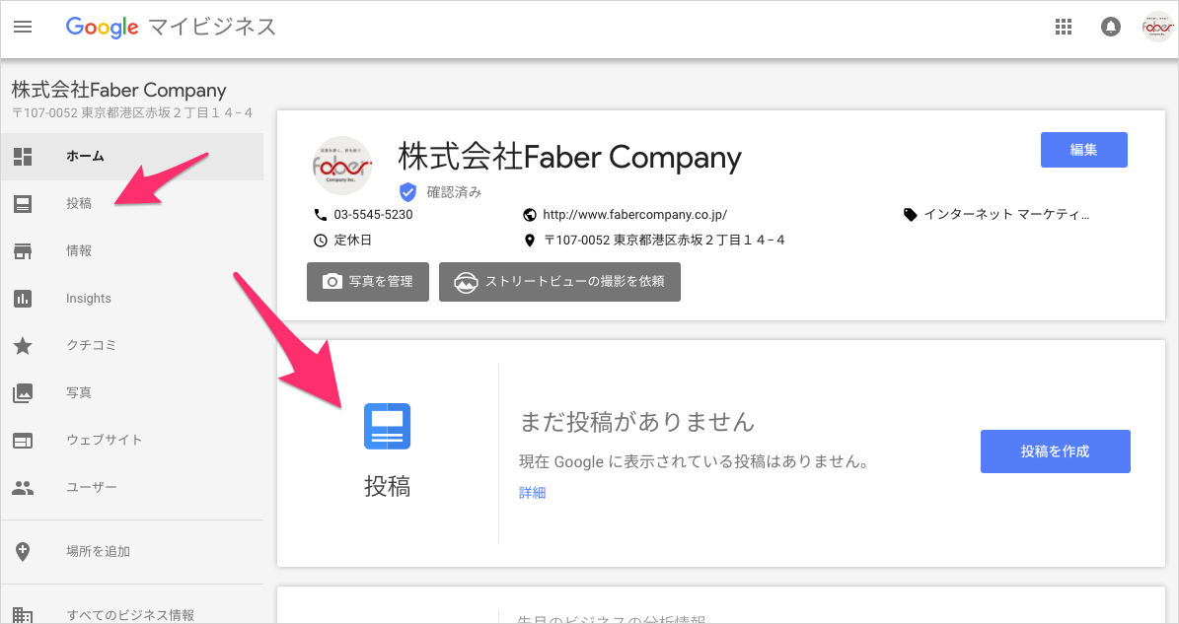The height and width of the screenshot is (624, 1179).
Task: Click the Home dashboard icon in sidebar
Action: tap(23, 156)
